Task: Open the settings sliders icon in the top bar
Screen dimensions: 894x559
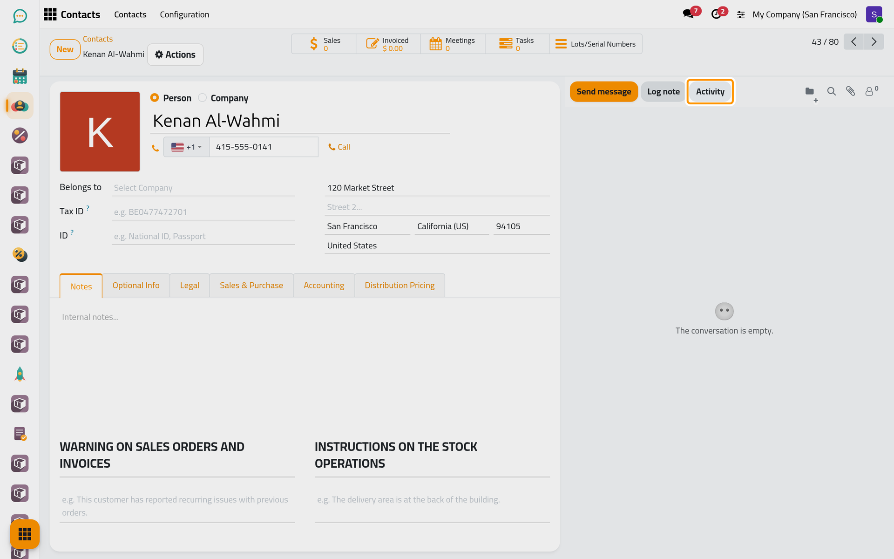Action: 741,15
